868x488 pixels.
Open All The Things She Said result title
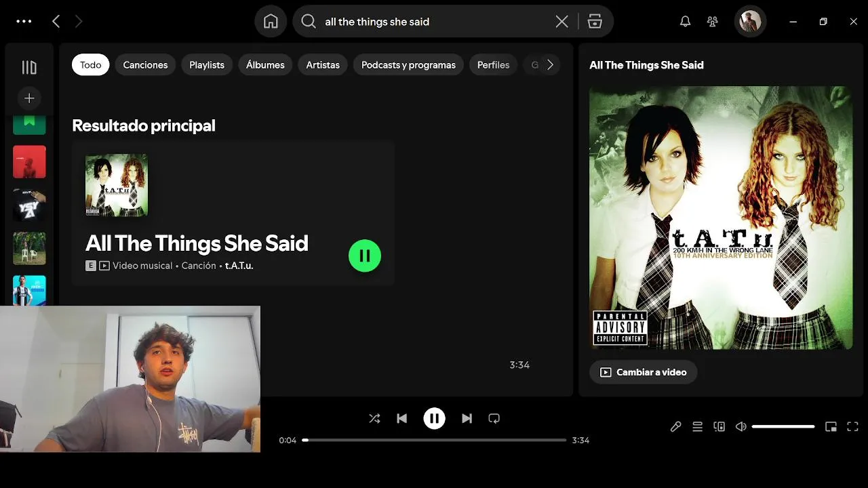point(197,243)
